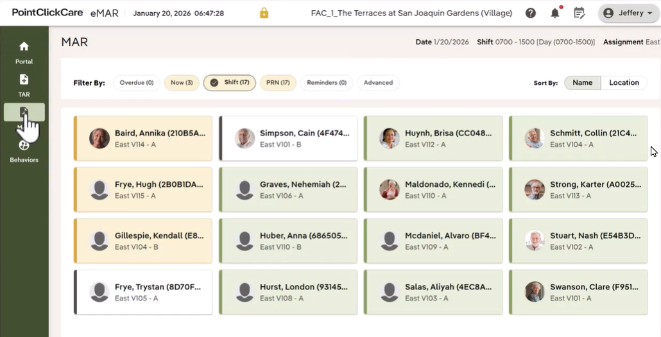Open the Jeffery user menu dropdown
This screenshot has height=337, width=661.
pyautogui.click(x=628, y=13)
